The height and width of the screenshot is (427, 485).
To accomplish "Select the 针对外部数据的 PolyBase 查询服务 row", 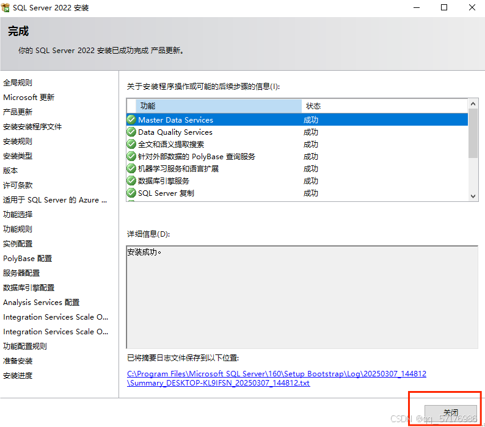I will (297, 156).
